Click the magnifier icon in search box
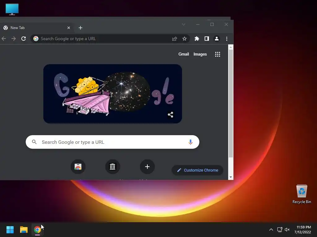Viewport: 317px width, 237px height. (x=34, y=142)
